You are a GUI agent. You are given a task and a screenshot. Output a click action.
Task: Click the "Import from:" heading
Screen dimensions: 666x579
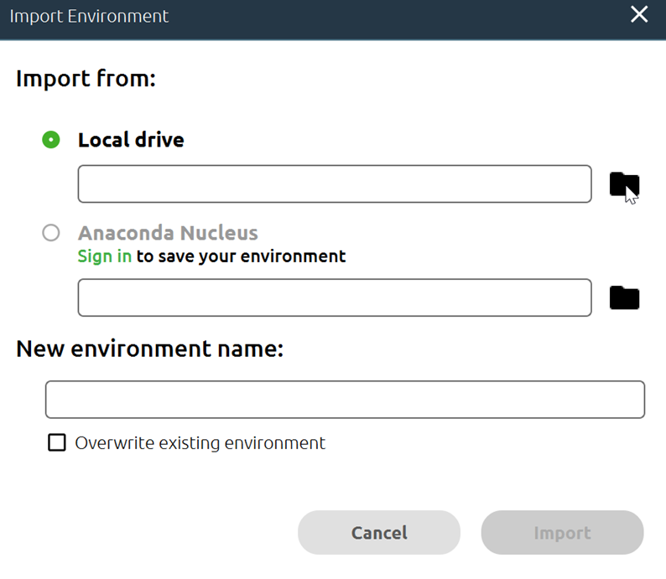click(86, 80)
